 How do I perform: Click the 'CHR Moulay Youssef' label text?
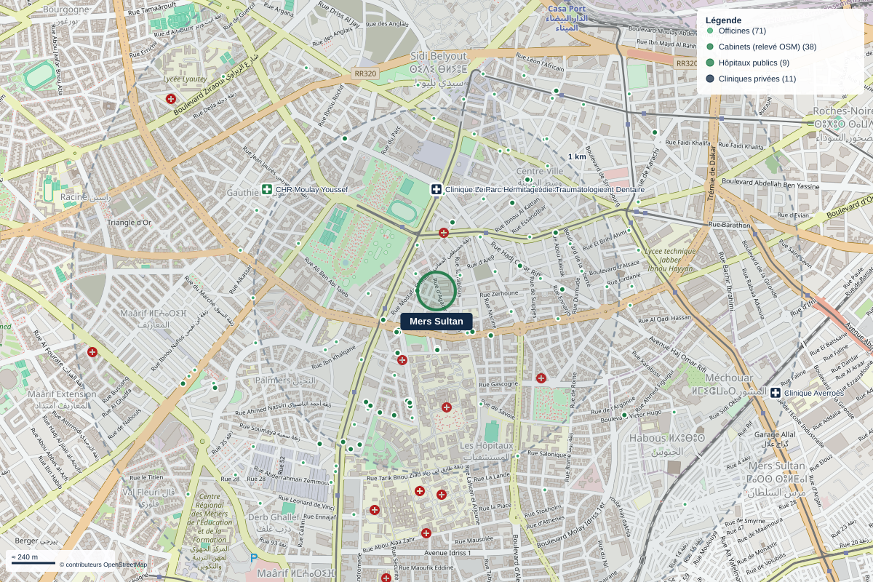(311, 190)
